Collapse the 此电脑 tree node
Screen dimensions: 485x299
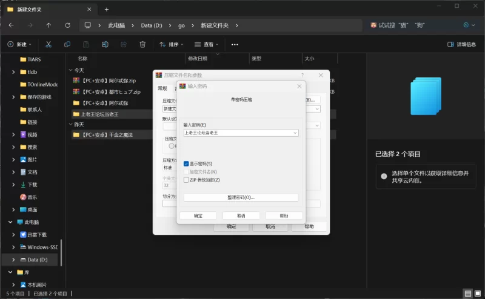(x=10, y=222)
